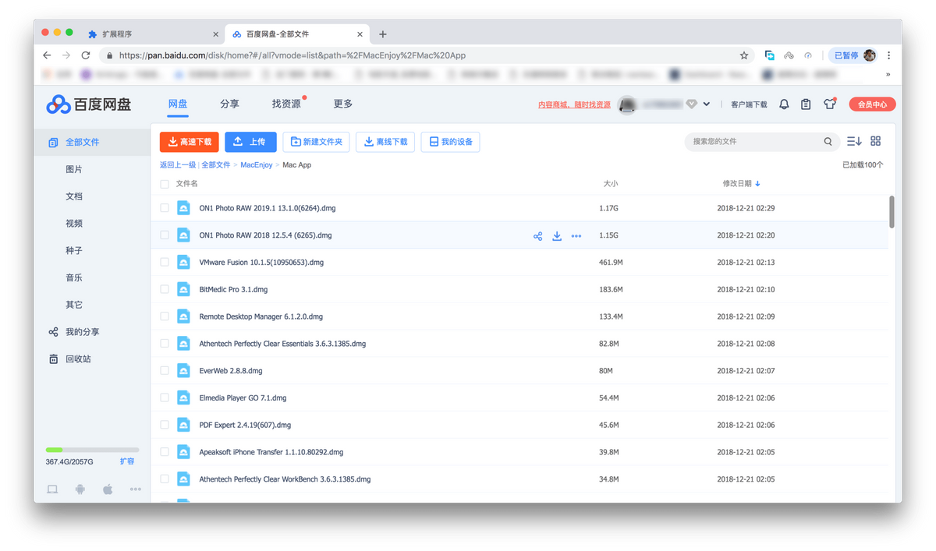Image resolution: width=936 pixels, height=551 pixels.
Task: Open the sort order list icon
Action: point(854,141)
